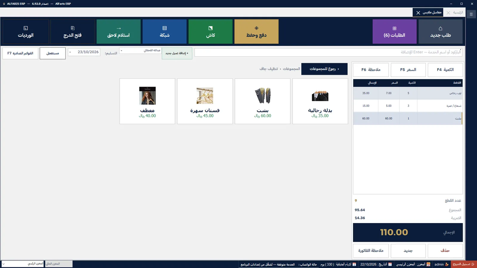The width and height of the screenshot is (477, 268).
Task: Select the ثوب رجالي row in the invoice table
Action: [408, 93]
